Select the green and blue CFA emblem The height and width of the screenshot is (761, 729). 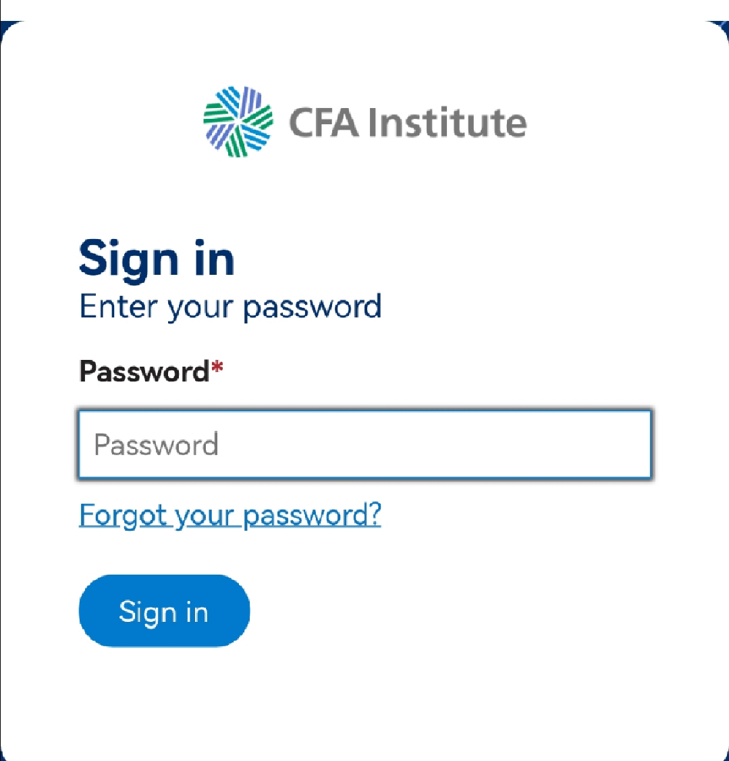pos(238,122)
